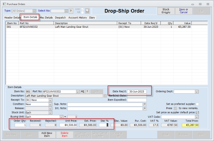Click the Date Req'd column header
Image resolution: width=214 pixels, height=141 pixels.
tap(151, 23)
